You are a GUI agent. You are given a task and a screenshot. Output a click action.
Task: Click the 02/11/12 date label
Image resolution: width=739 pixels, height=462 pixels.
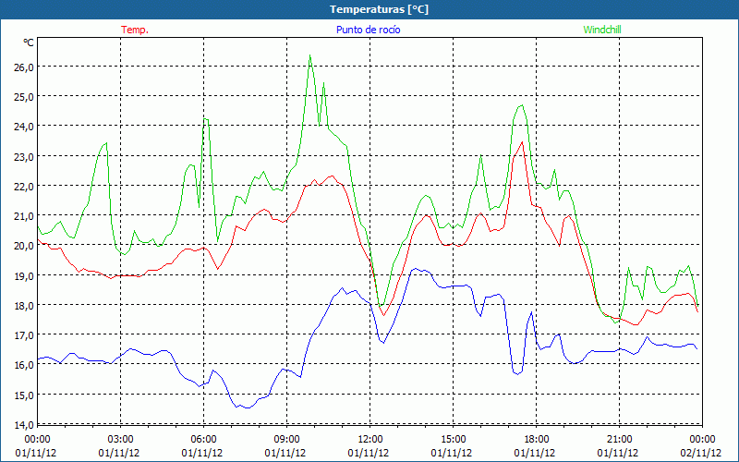pos(702,453)
